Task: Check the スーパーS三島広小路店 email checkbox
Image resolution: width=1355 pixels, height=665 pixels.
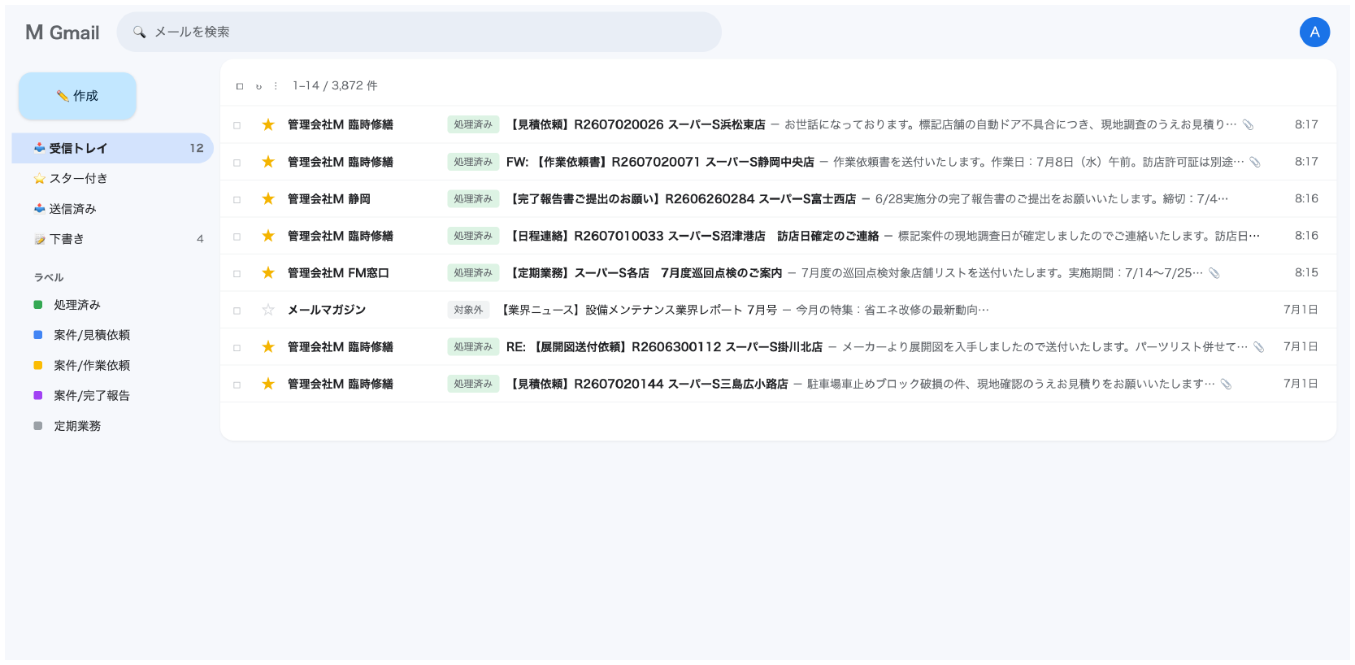Action: (237, 385)
